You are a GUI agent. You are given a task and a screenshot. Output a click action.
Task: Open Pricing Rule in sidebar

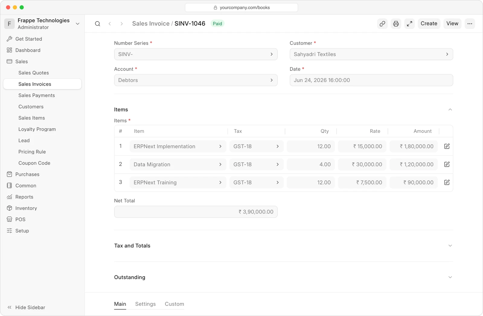[42, 152]
